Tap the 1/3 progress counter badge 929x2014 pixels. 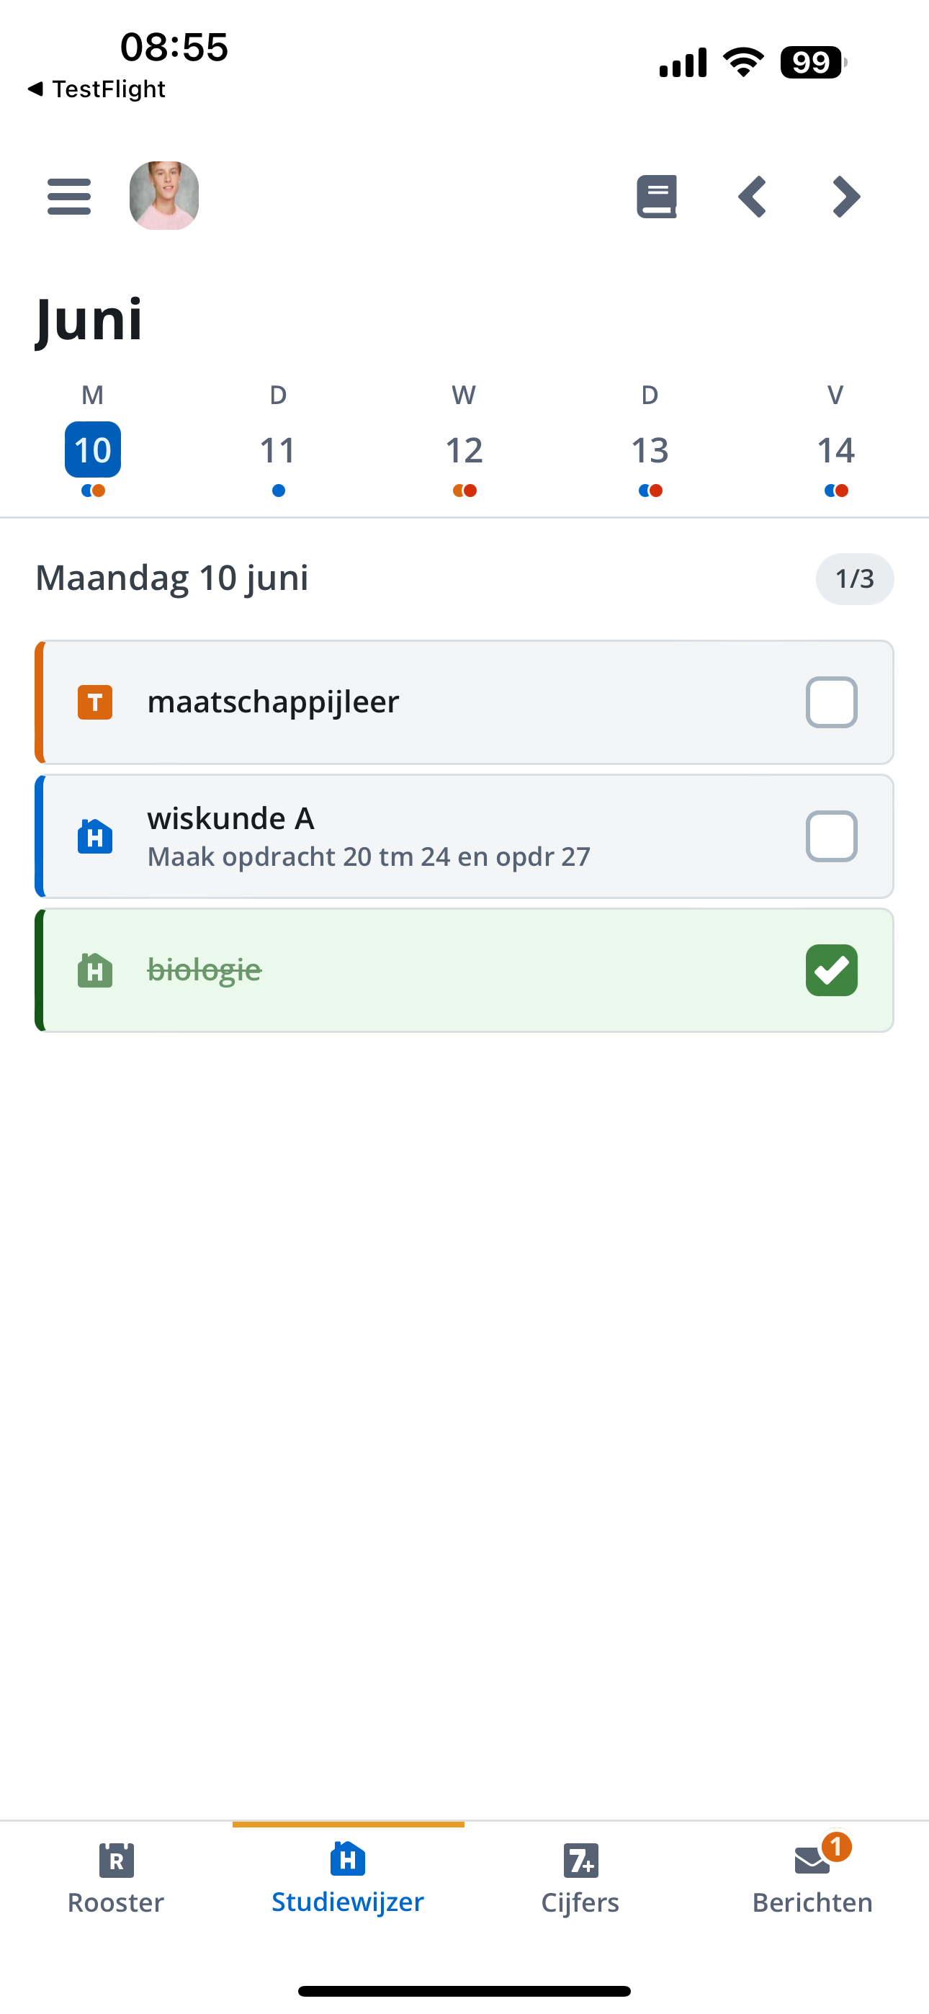855,578
